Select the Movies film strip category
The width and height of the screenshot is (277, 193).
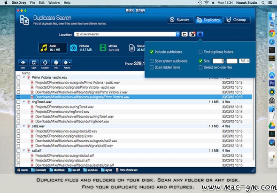tap(109, 48)
